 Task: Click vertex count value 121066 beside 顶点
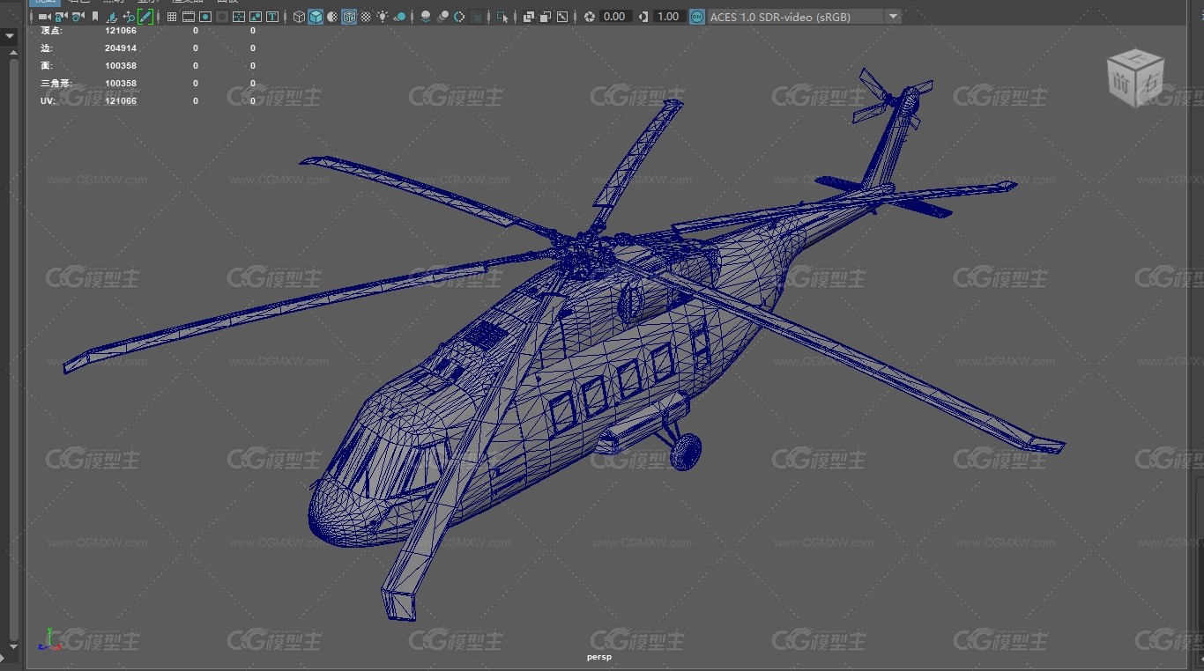[121, 31]
